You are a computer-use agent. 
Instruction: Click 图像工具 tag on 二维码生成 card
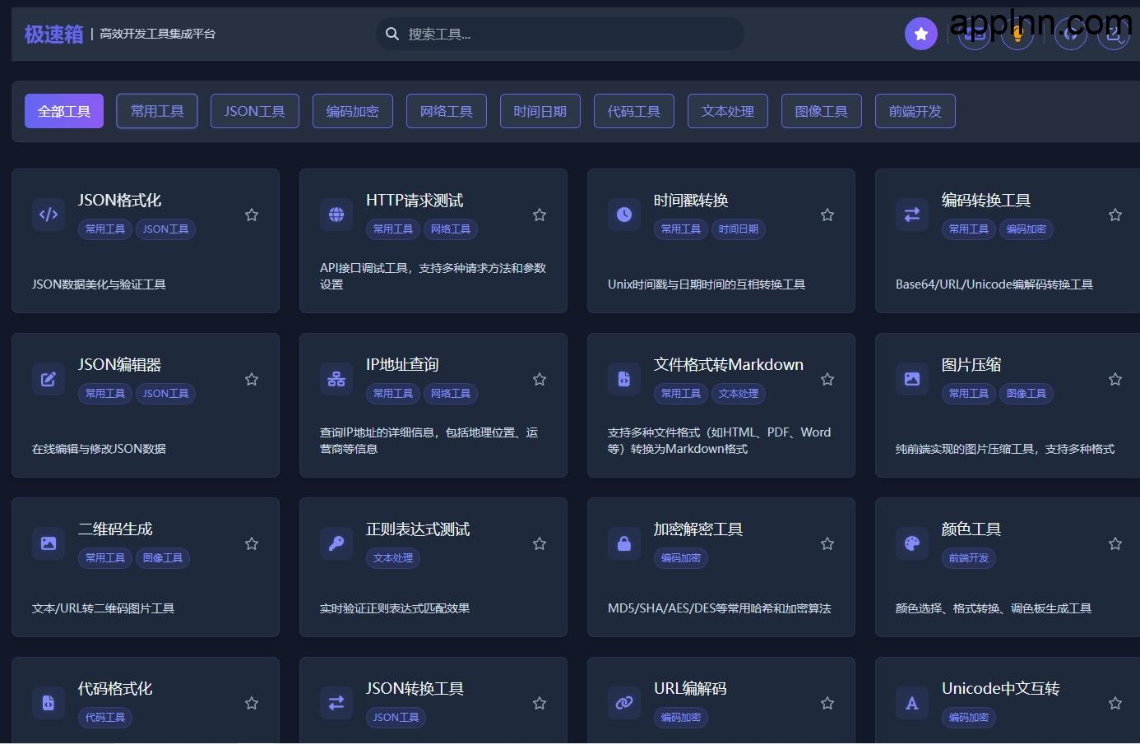pyautogui.click(x=163, y=558)
